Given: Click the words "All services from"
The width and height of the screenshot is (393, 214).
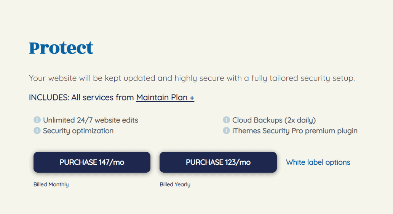Looking at the screenshot, I should click(103, 98).
